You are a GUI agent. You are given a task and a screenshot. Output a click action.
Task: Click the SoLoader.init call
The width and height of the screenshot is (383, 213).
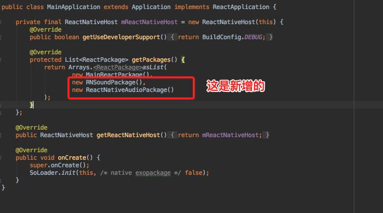coord(52,173)
